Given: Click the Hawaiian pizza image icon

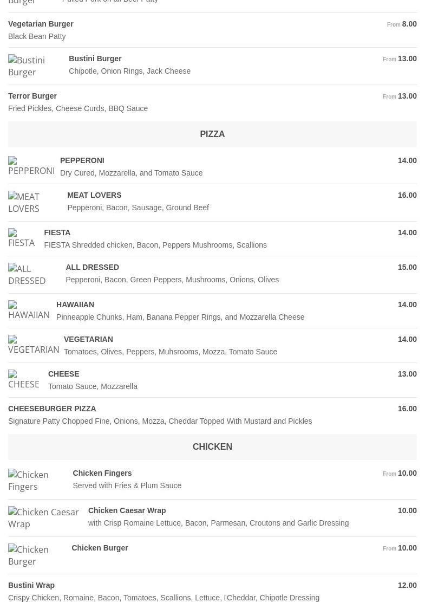Looking at the screenshot, I should [x=29, y=310].
